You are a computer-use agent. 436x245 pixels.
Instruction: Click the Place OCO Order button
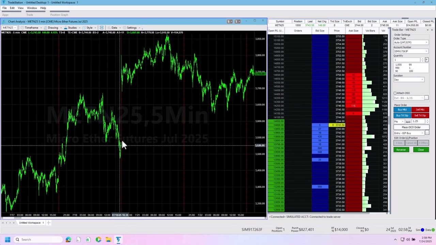(x=411, y=127)
